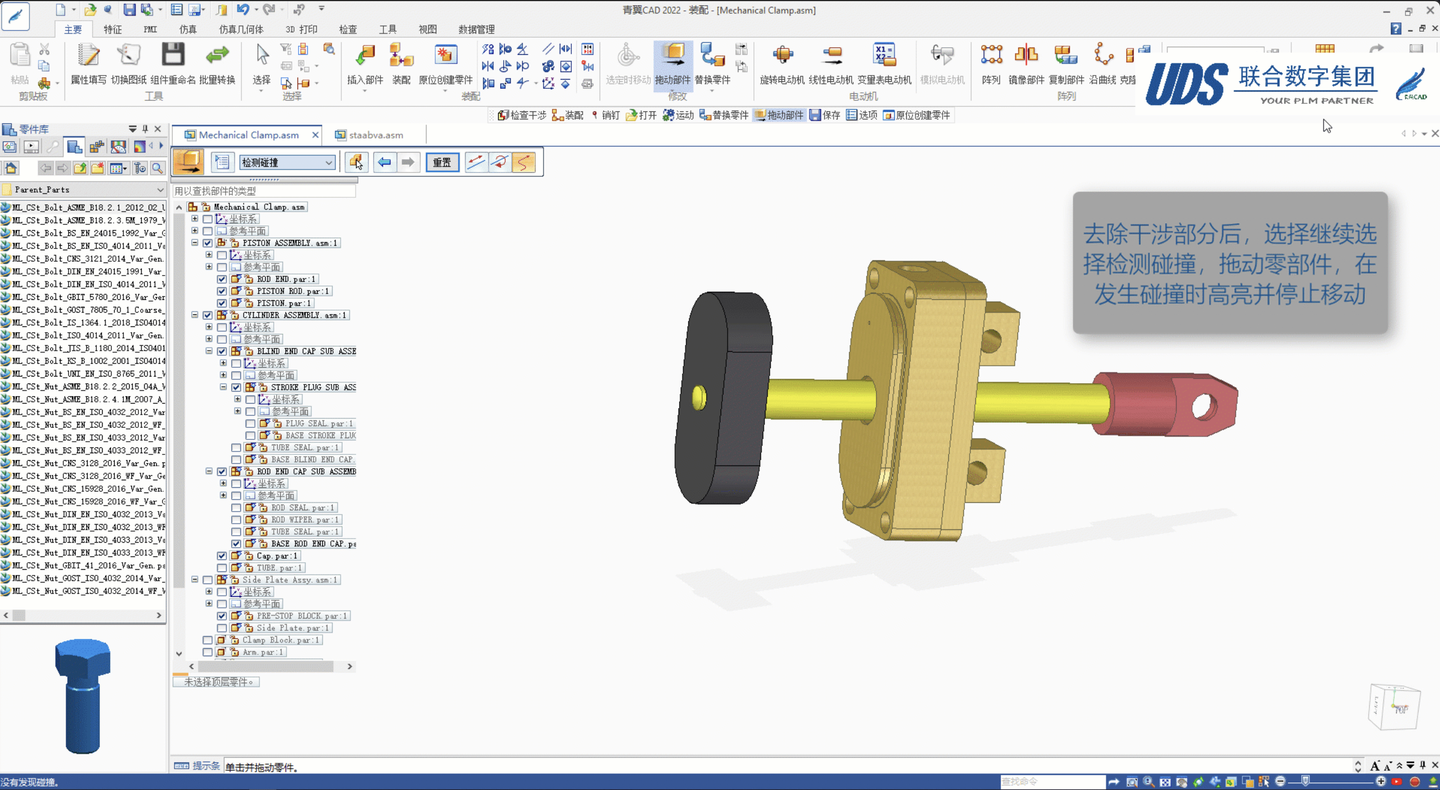Click the parts library search icon
Screen dimensions: 1440x790
157,168
